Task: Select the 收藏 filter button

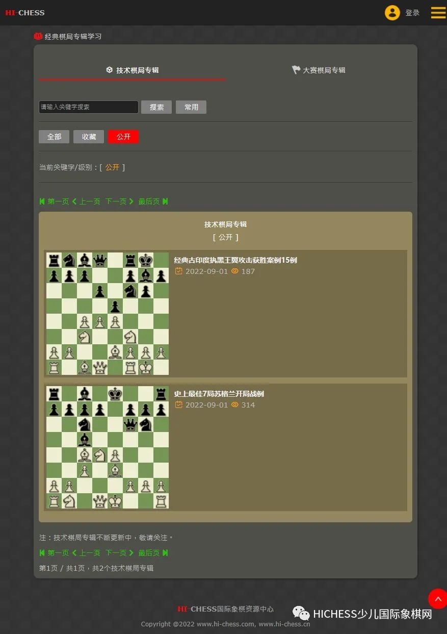Action: [x=89, y=137]
